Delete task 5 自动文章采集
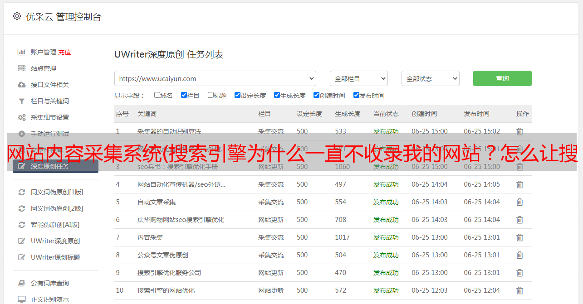The height and width of the screenshot is (304, 583). 520,202
